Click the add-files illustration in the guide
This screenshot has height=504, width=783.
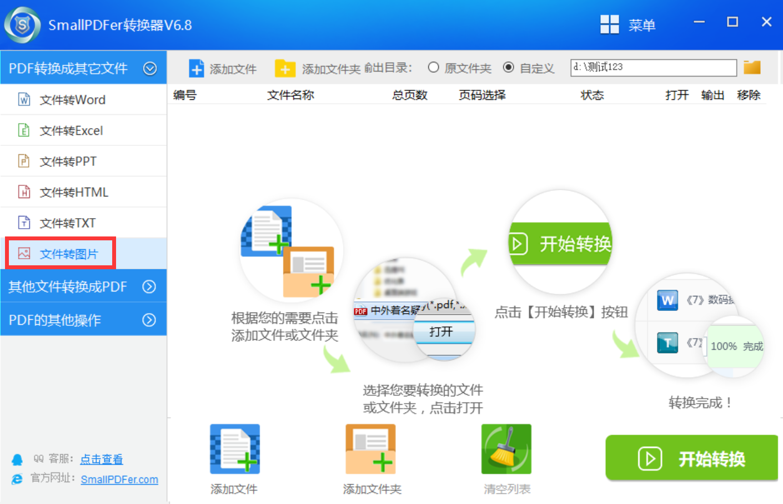tap(290, 251)
